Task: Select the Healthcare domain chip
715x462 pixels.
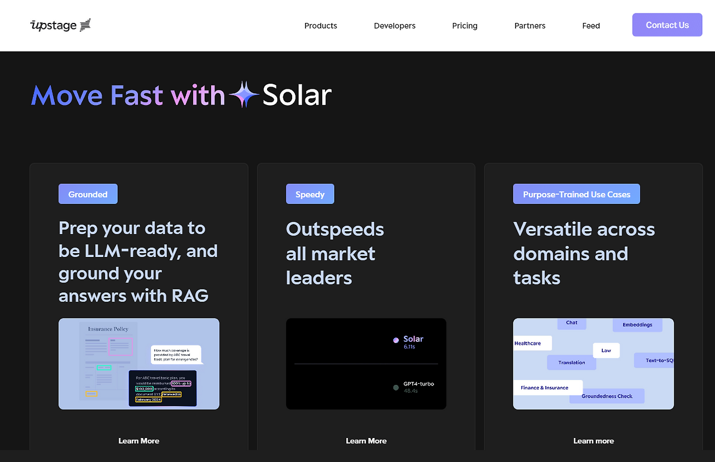Action: [532, 343]
